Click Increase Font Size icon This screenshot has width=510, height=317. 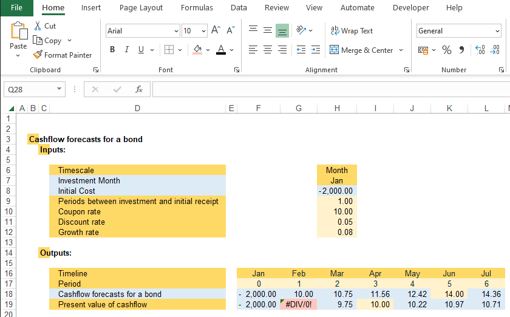(216, 30)
